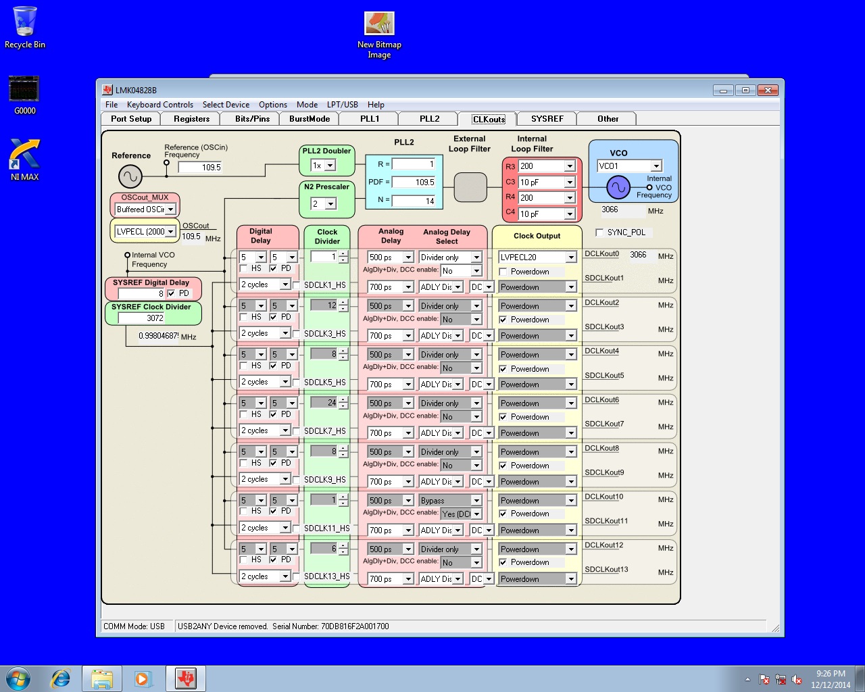Click the VCO oscillator sine-wave symbol
The height and width of the screenshot is (692, 865).
click(x=618, y=187)
